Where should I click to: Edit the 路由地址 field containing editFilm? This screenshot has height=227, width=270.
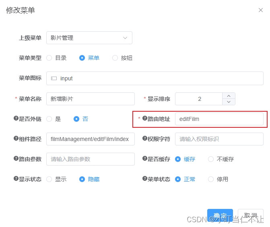pyautogui.click(x=219, y=119)
